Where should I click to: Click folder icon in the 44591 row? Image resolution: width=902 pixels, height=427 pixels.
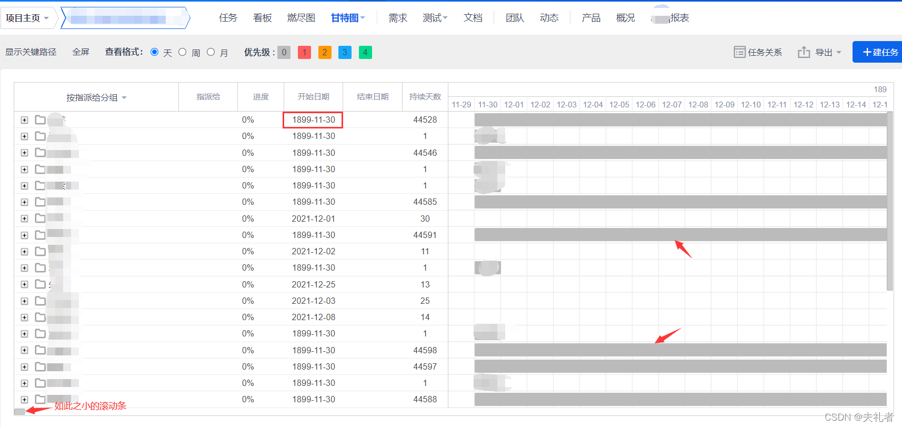(x=41, y=235)
